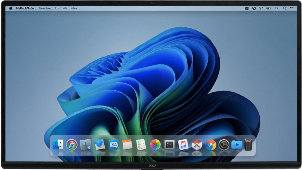Image resolution: width=302 pixels, height=170 pixels.
Task: Launch the blue square DA dock icon
Action: tap(114, 145)
